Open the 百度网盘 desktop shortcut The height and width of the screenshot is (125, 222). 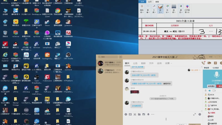[x=26, y=56]
